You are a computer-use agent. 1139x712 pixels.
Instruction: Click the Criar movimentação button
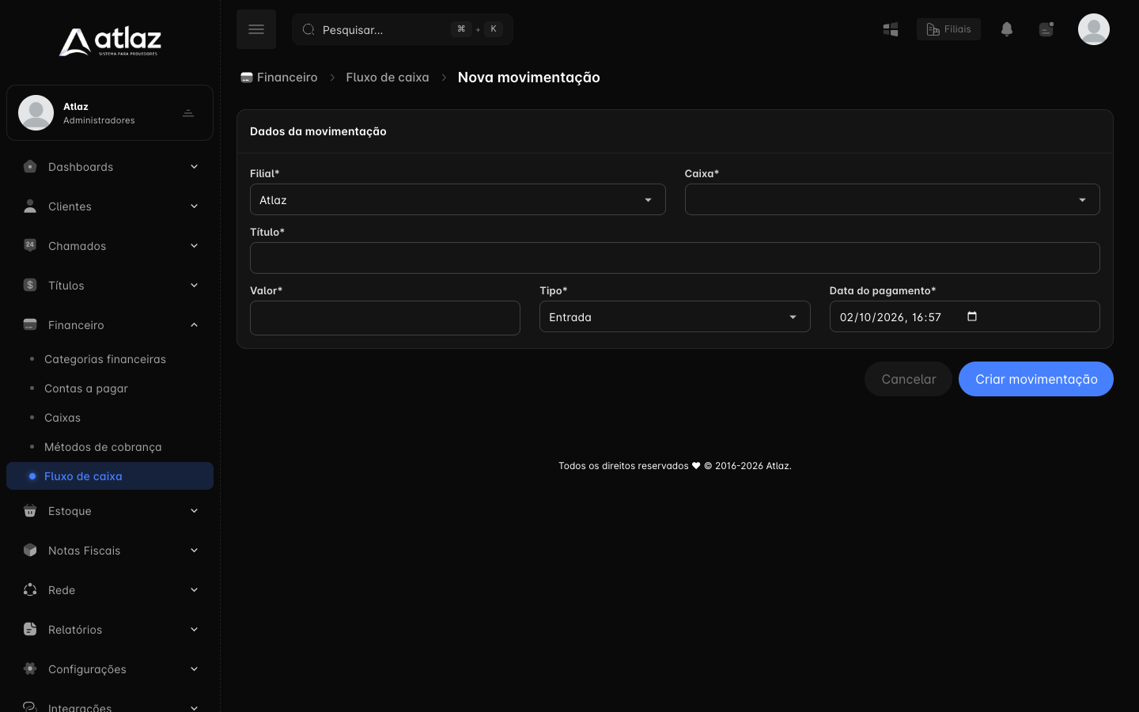click(1036, 379)
